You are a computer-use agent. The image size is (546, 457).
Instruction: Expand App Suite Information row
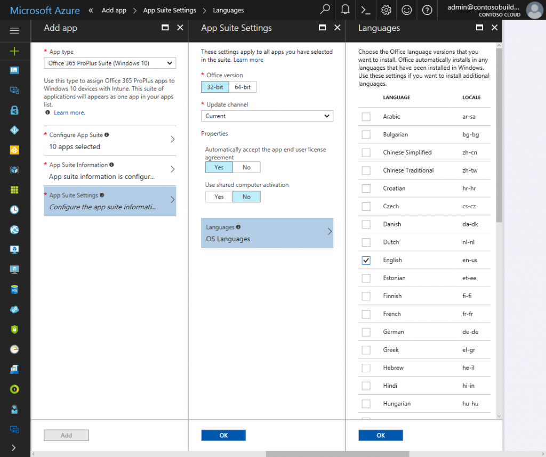(x=110, y=171)
